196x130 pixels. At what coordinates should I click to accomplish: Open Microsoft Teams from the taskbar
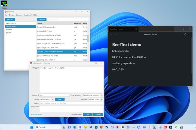[x=144, y=127]
